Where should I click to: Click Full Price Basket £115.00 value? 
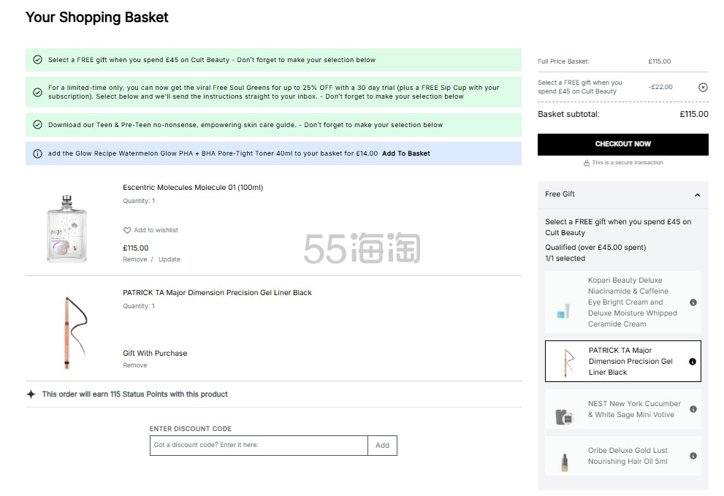point(660,61)
